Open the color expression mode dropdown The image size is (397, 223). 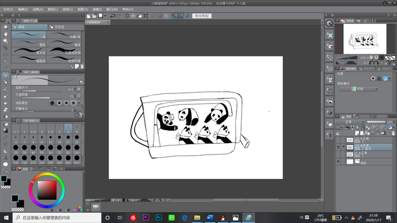tap(358, 89)
